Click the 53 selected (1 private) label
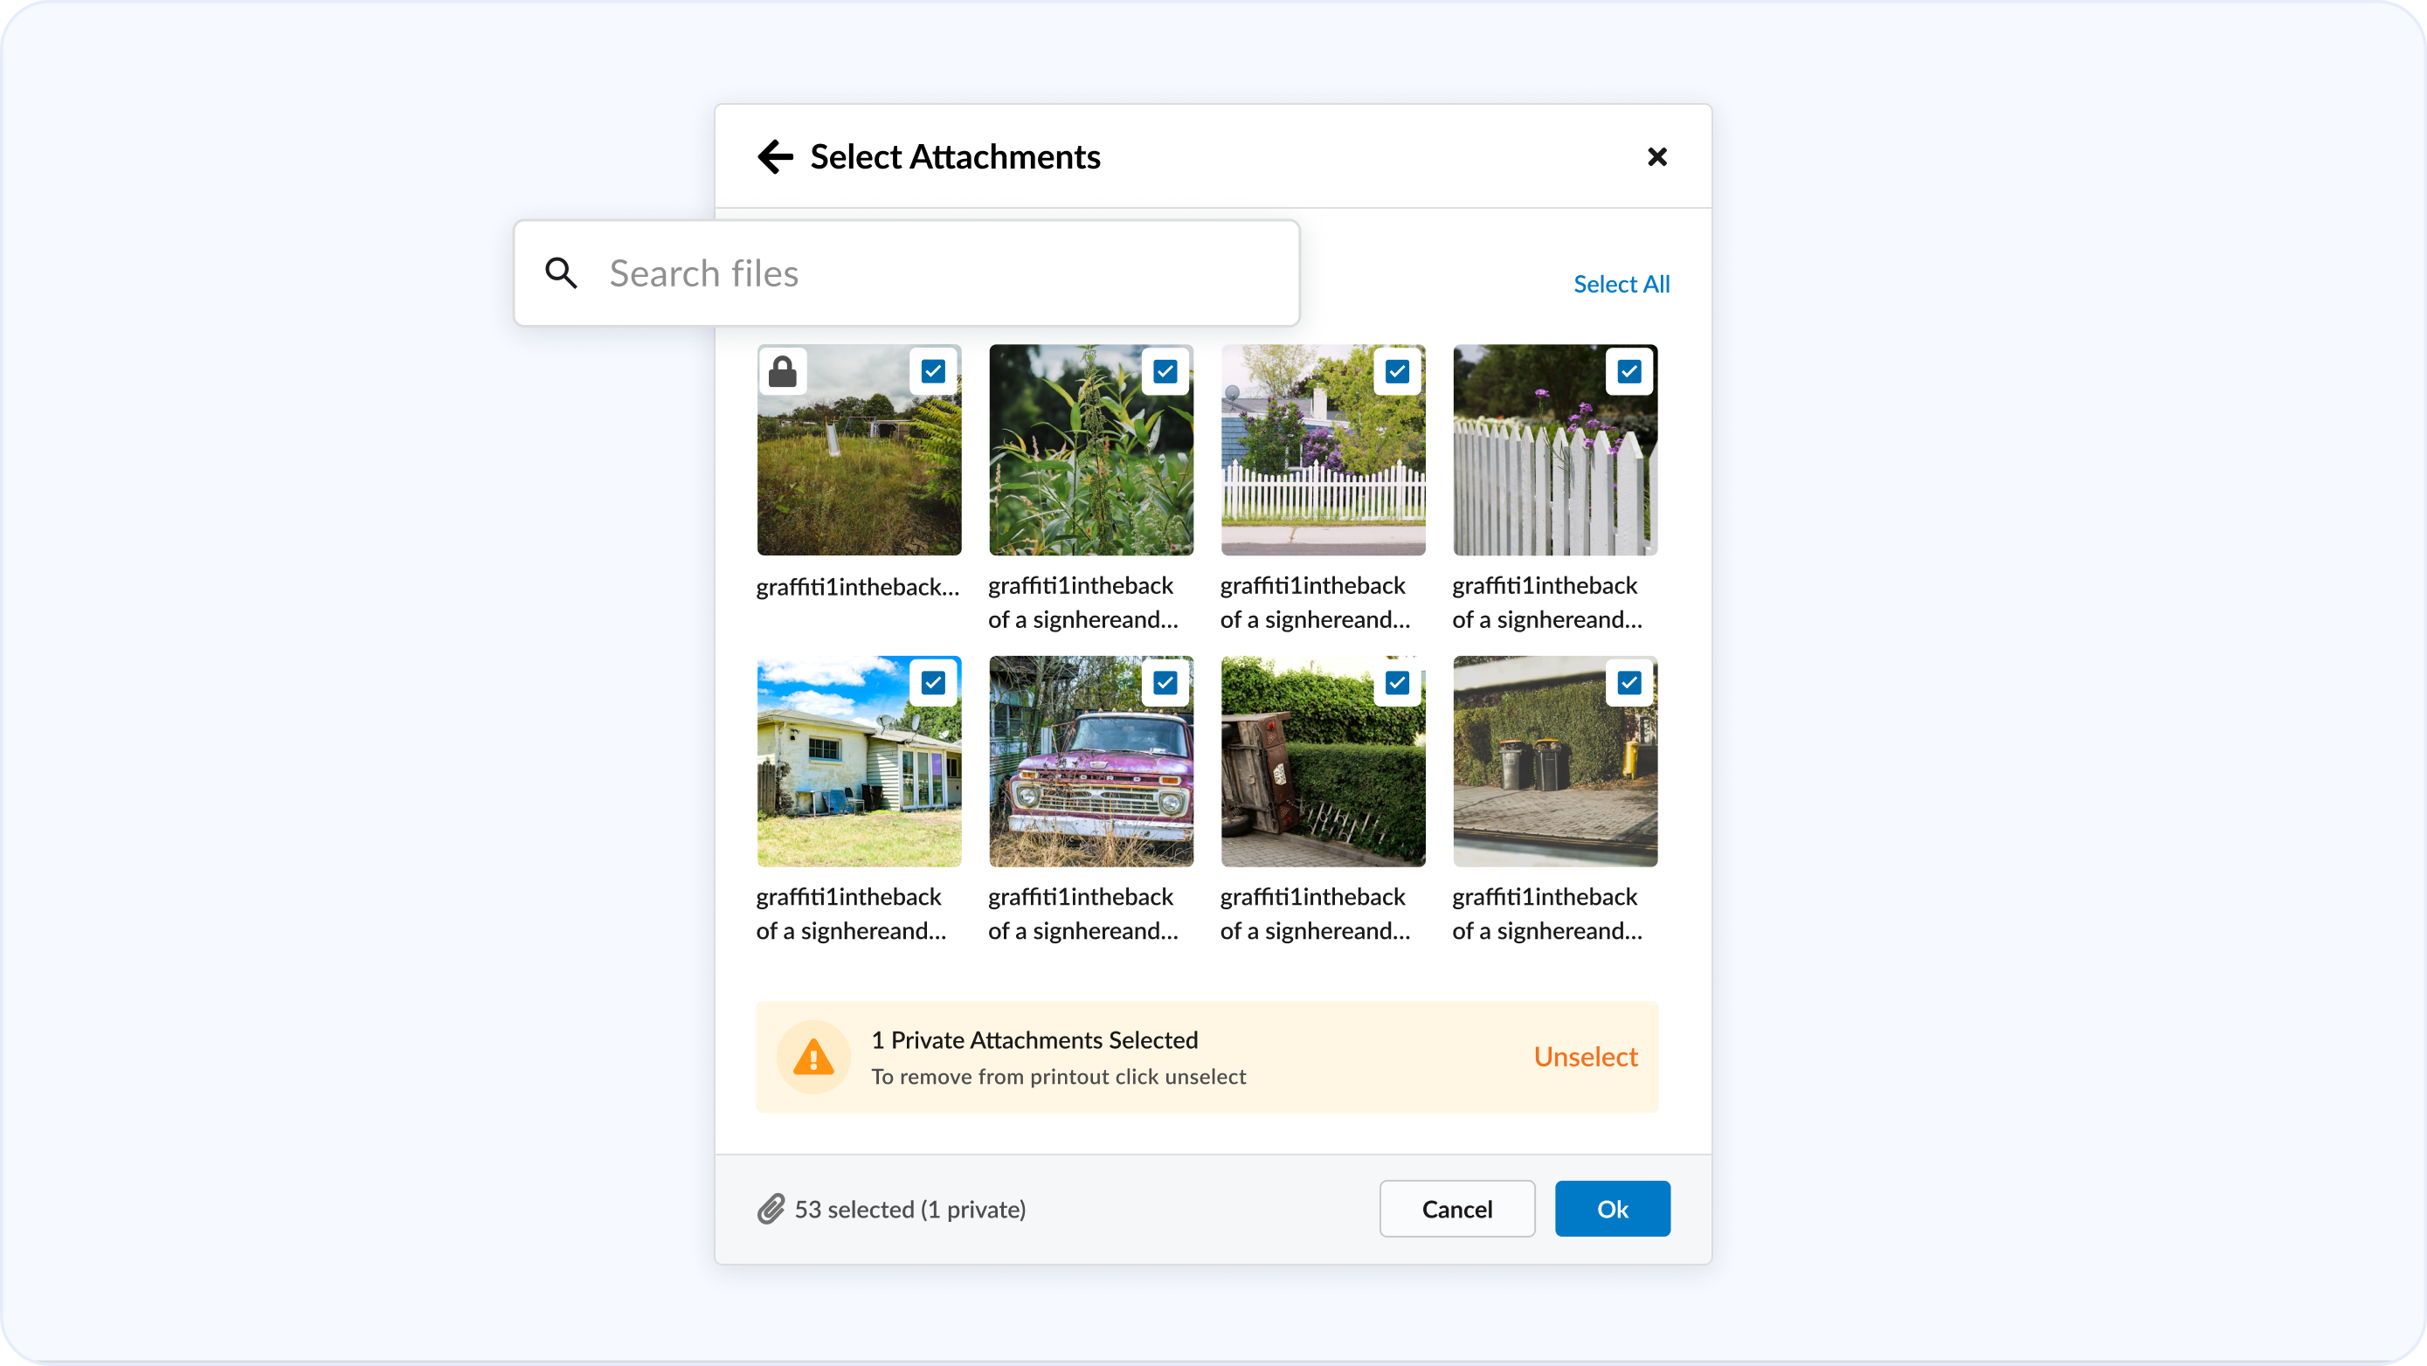Viewport: 2427px width, 1366px height. 909,1209
